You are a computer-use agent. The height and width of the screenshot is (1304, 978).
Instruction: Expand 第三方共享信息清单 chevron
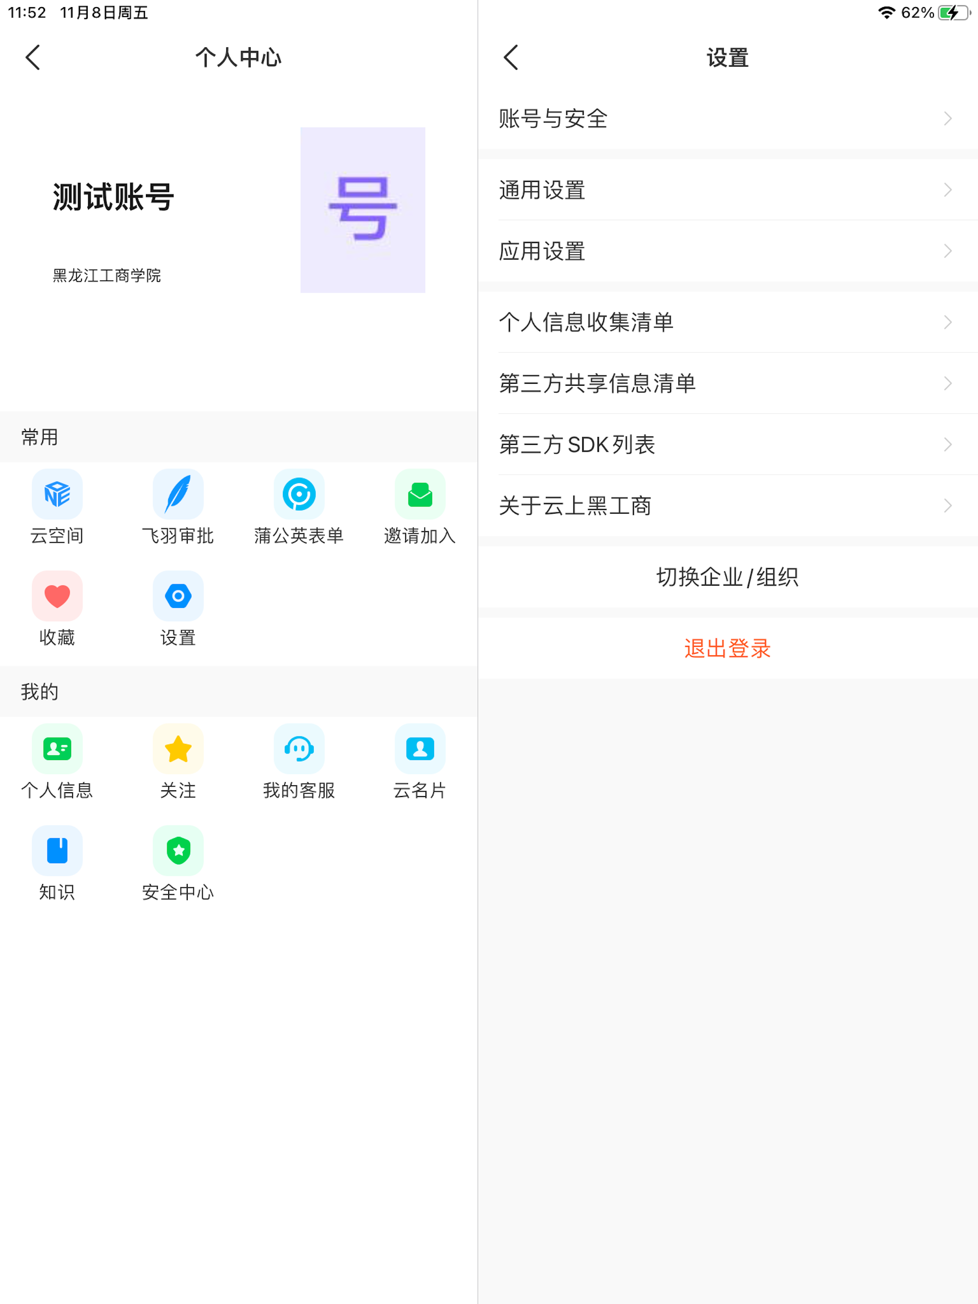[947, 383]
